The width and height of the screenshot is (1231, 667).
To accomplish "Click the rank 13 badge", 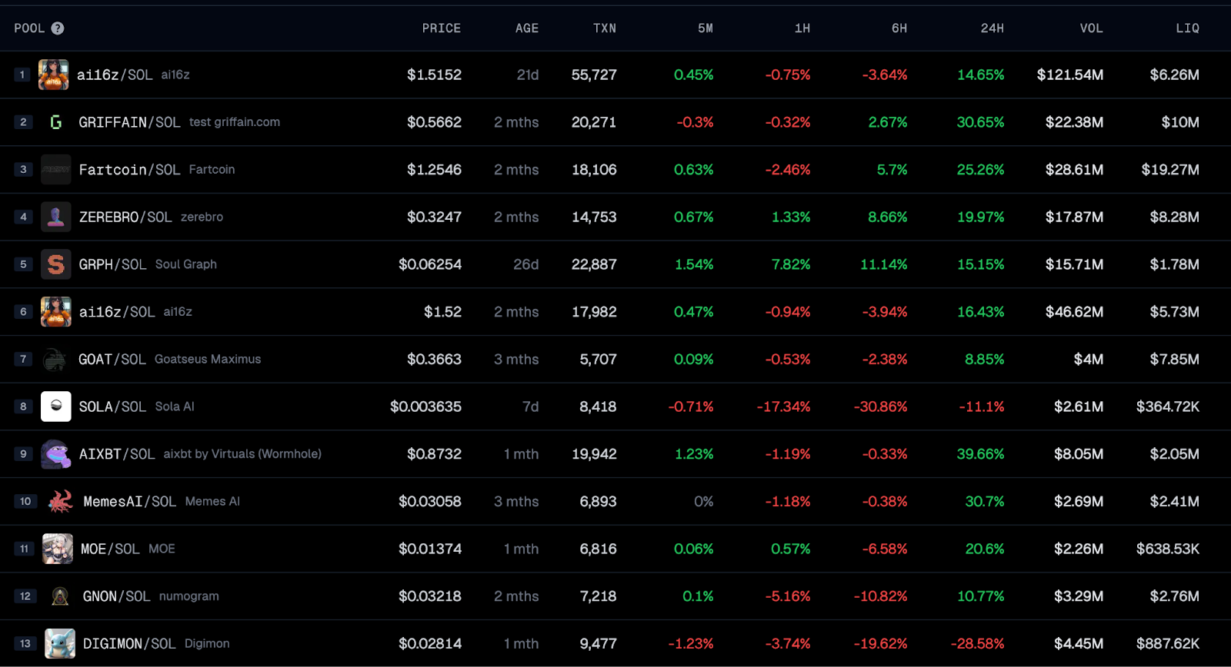I will (25, 643).
